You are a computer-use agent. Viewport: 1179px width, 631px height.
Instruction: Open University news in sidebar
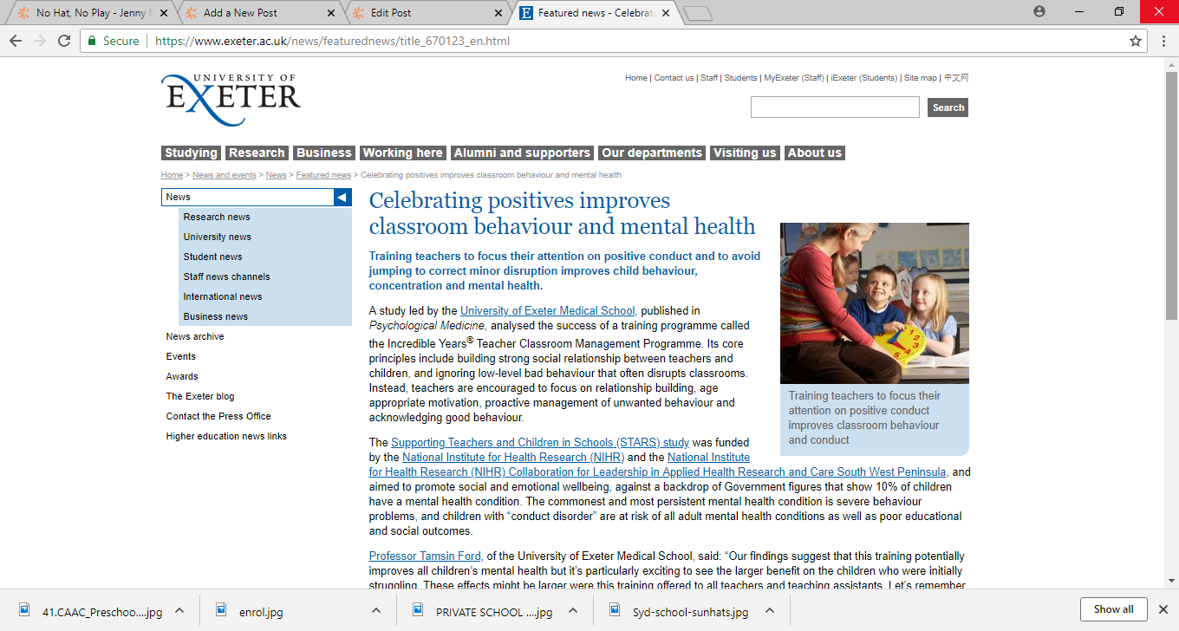pos(218,237)
